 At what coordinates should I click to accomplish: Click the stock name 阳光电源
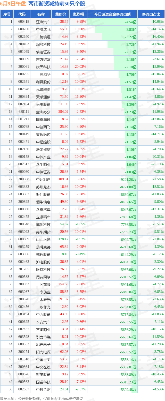point(43,352)
